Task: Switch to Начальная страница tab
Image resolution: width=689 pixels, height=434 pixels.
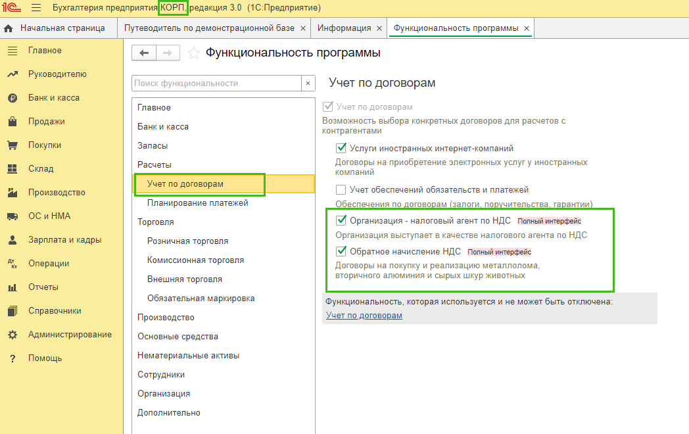Action: pos(59,28)
